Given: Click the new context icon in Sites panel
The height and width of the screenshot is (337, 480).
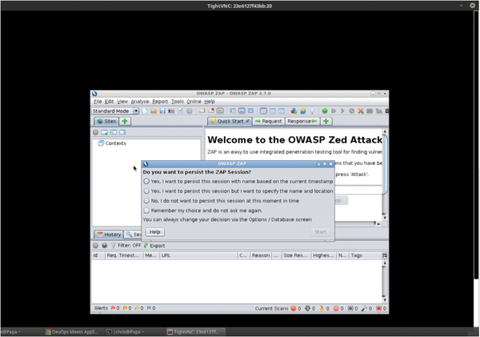Looking at the screenshot, I should (105, 132).
